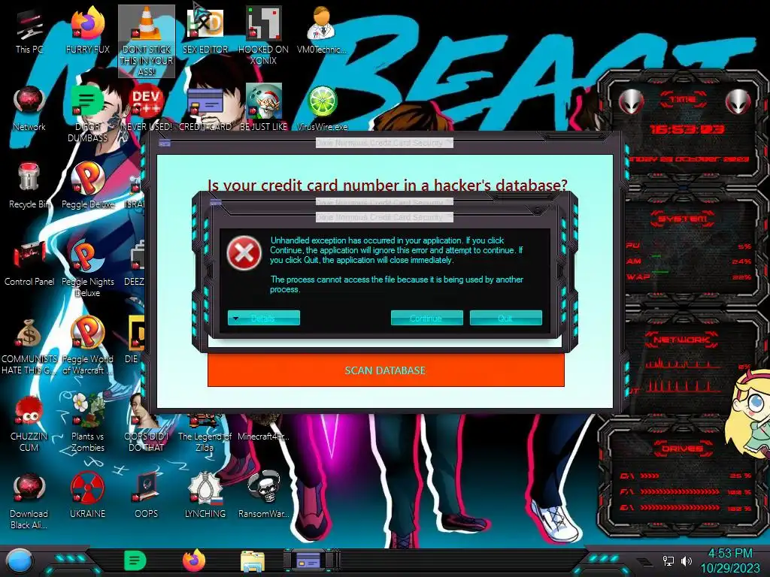Image resolution: width=770 pixels, height=577 pixels.
Task: Launch the Firefox shortcut labeled FURRY FUX
Action: 87,31
